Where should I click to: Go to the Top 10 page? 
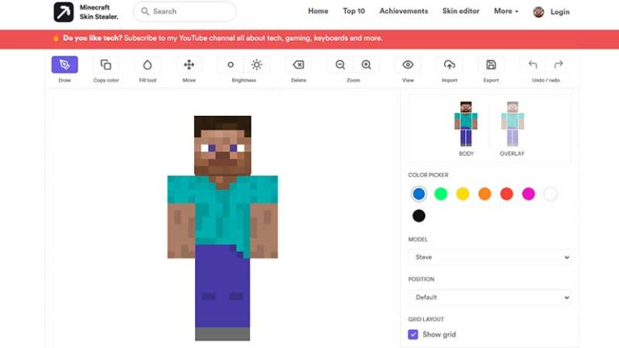pyautogui.click(x=354, y=11)
